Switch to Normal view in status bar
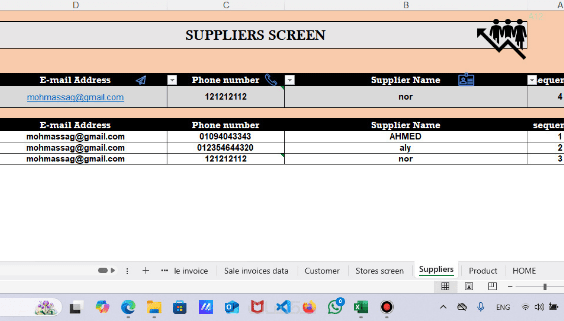Image resolution: width=564 pixels, height=321 pixels. 445,286
